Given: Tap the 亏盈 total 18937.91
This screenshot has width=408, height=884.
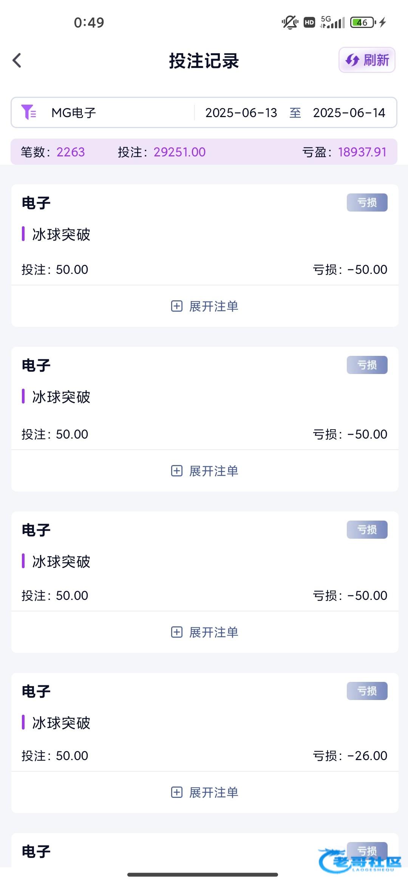Looking at the screenshot, I should [x=362, y=152].
